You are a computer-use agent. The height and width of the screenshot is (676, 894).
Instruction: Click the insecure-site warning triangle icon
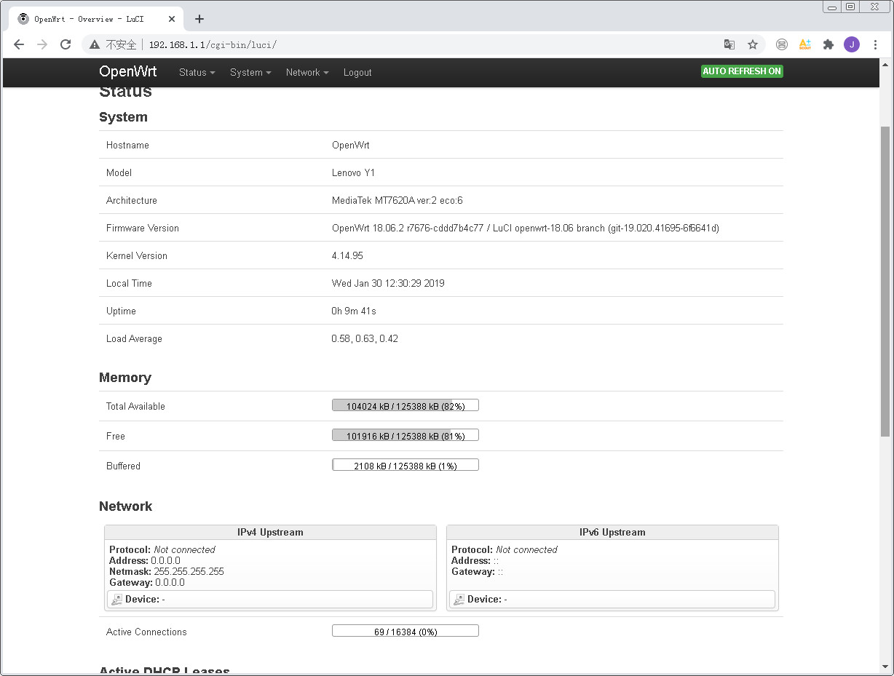pos(95,44)
